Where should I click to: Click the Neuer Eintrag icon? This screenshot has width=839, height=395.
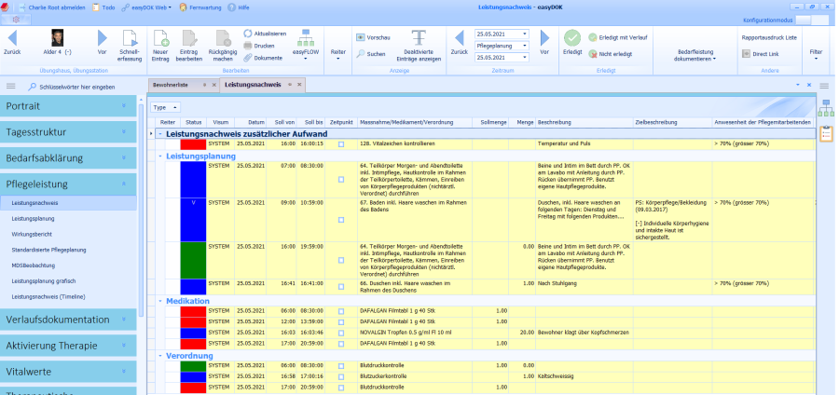(x=159, y=38)
